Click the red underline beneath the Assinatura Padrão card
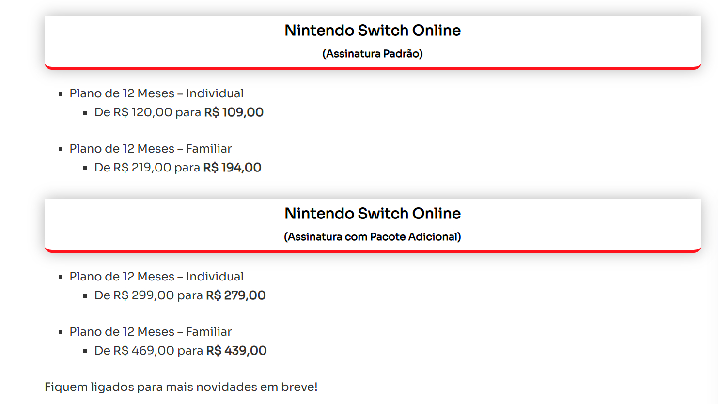Image resolution: width=718 pixels, height=404 pixels. pos(372,68)
